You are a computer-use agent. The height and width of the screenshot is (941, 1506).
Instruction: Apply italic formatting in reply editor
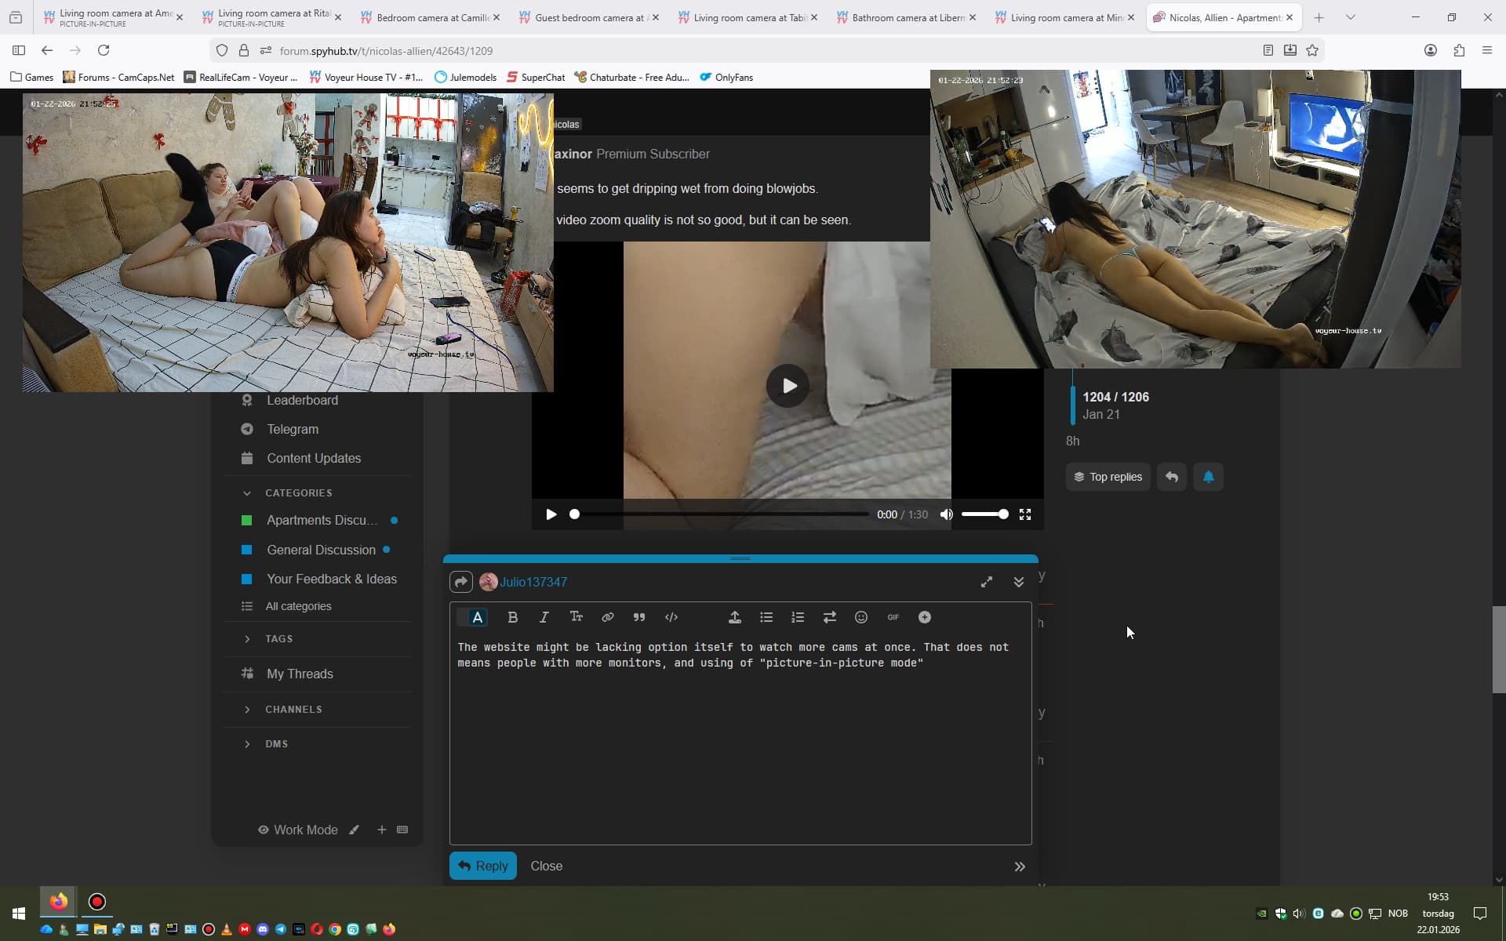point(544,617)
